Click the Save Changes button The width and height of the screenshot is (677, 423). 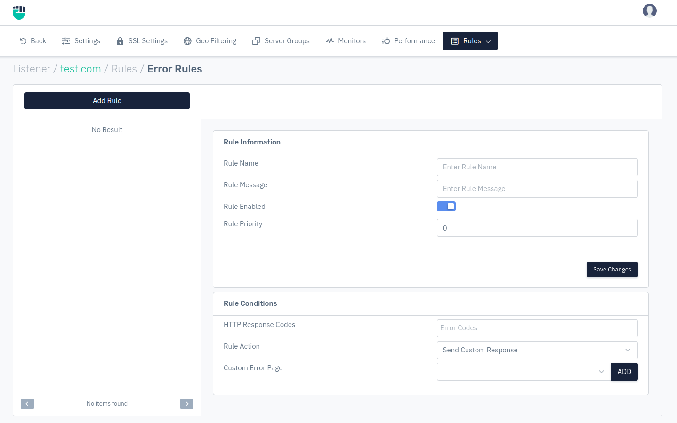(x=612, y=270)
